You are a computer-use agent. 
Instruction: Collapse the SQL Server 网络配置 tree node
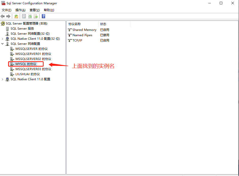3,44
